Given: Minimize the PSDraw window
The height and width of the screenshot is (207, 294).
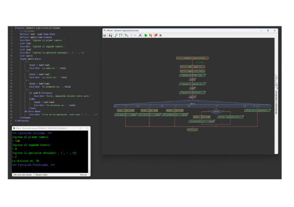Looking at the screenshot, I should pos(261,30).
